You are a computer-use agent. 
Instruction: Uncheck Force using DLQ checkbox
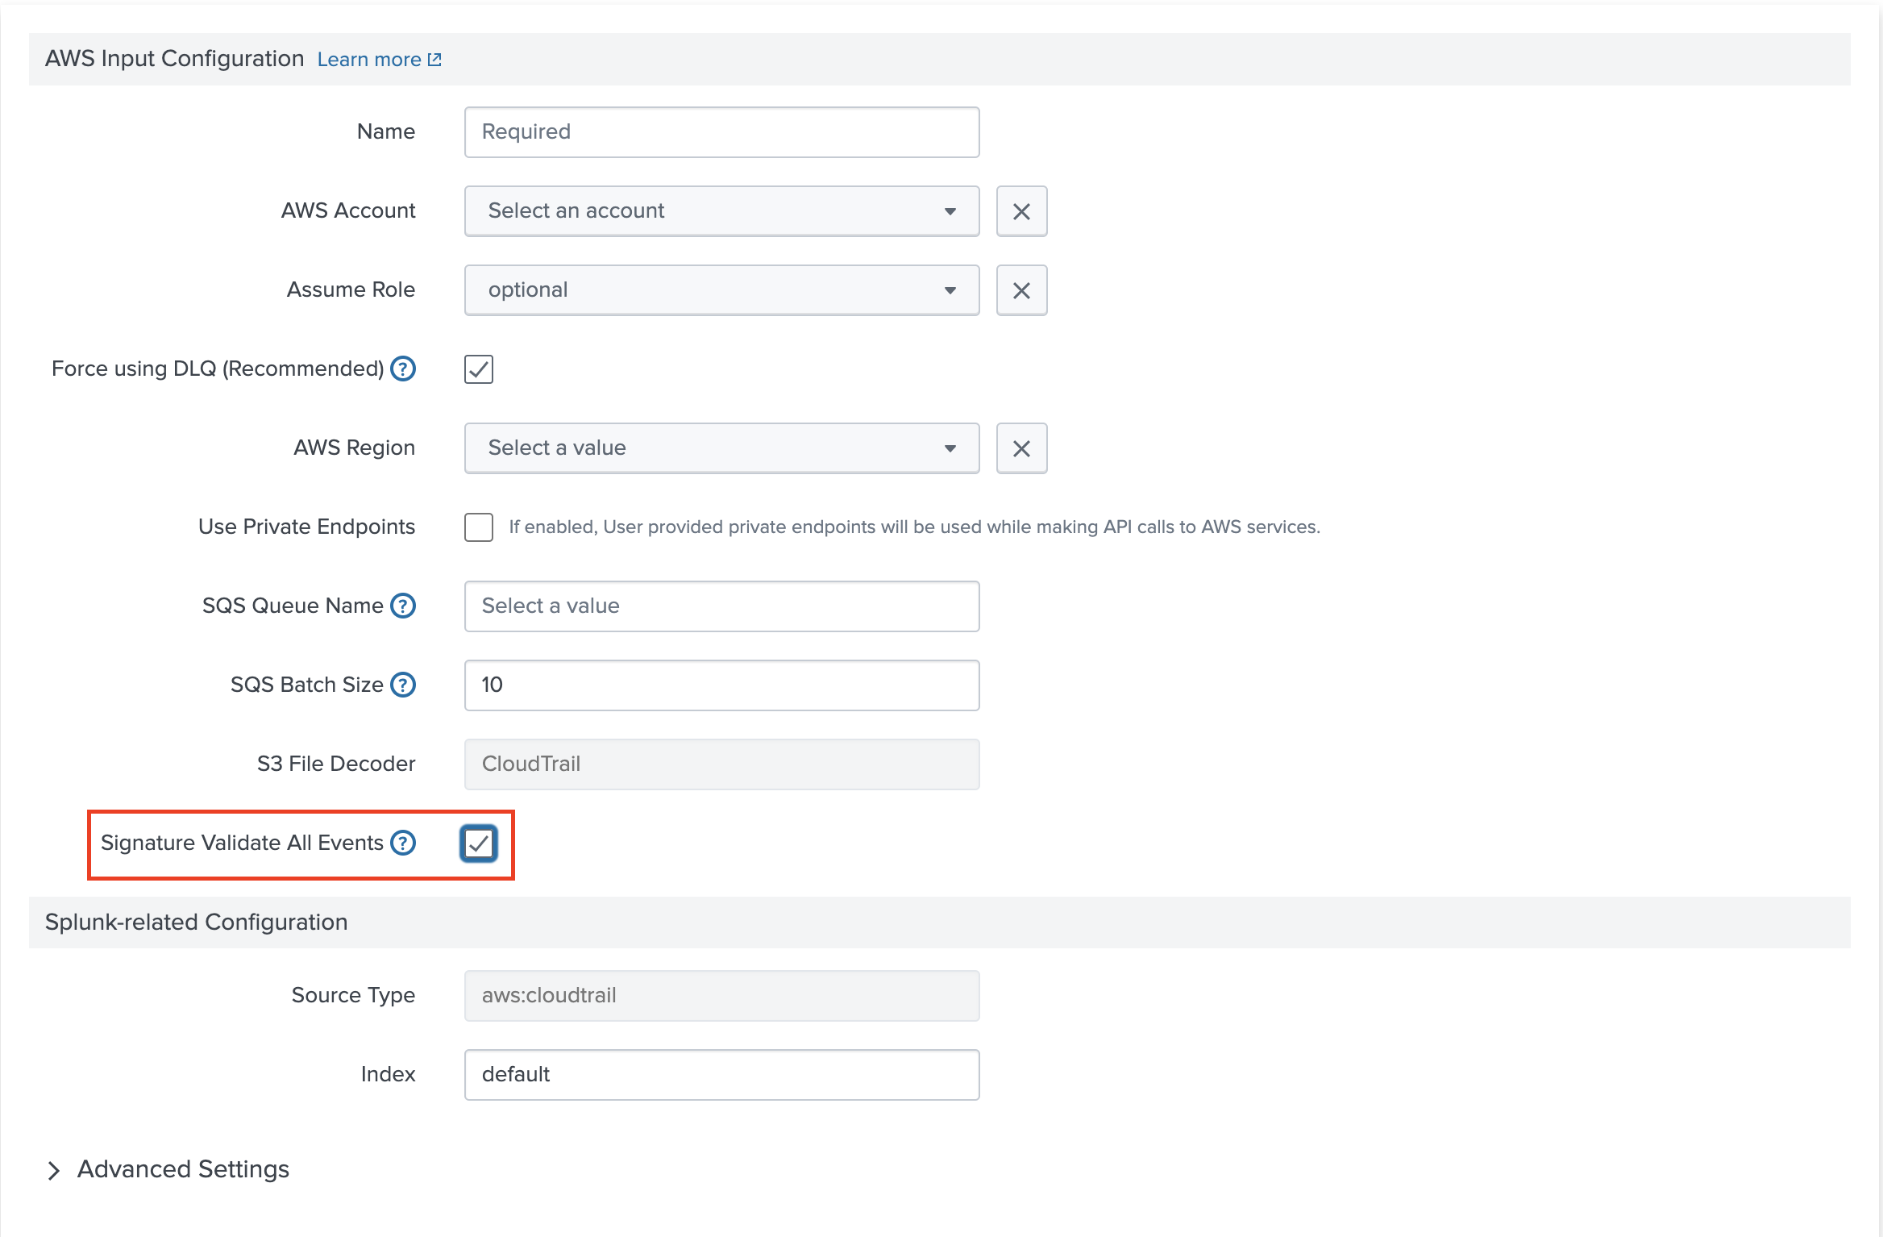pos(478,369)
